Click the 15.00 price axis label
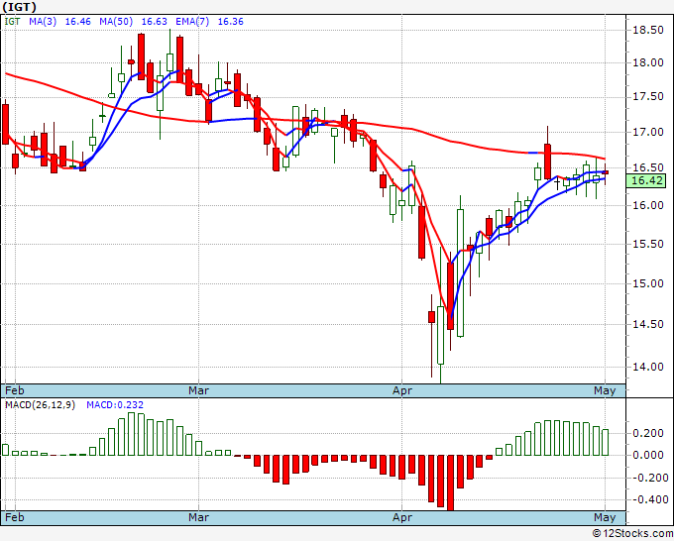The width and height of the screenshot is (674, 541). [648, 283]
